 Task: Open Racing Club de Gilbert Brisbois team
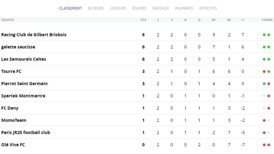(x=34, y=35)
